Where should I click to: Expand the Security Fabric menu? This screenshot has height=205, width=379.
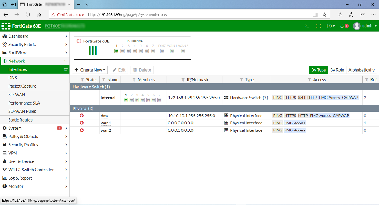[34, 44]
